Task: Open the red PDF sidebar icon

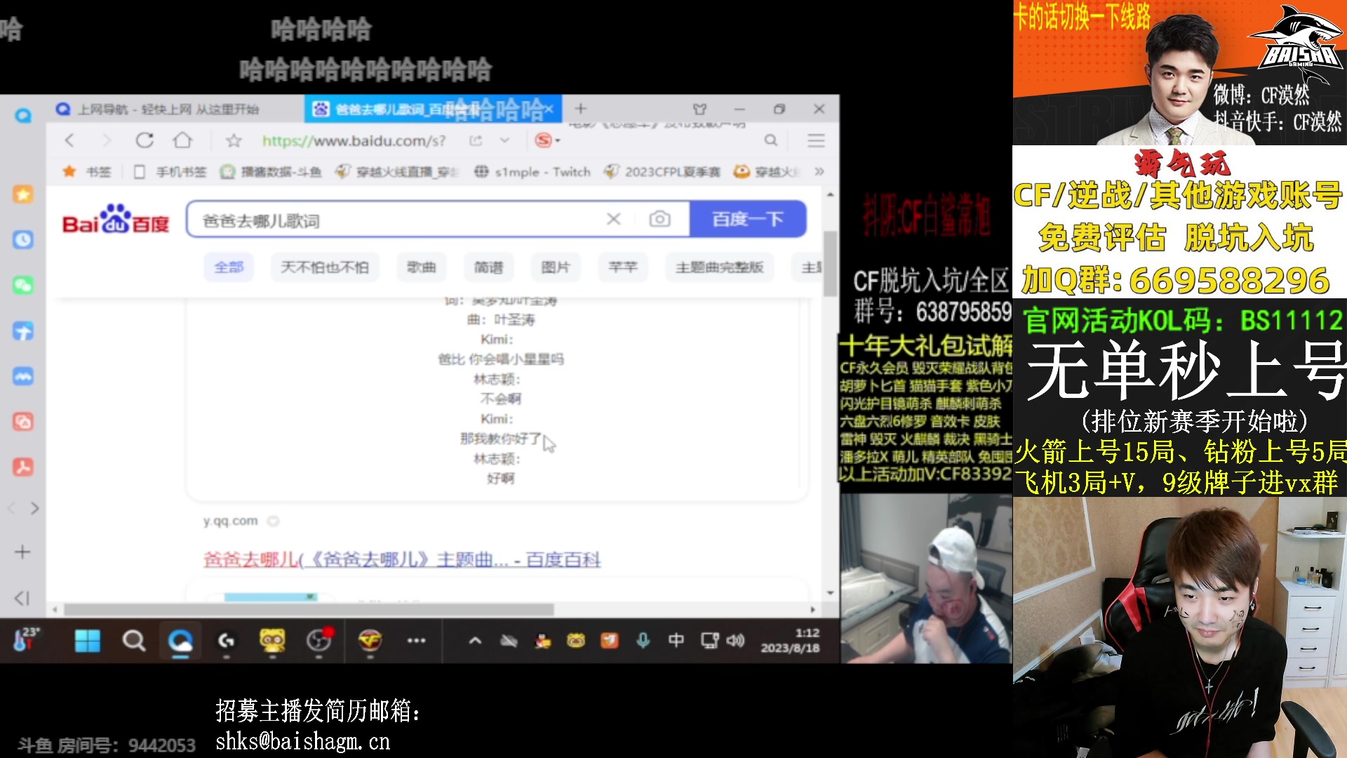Action: (x=23, y=467)
